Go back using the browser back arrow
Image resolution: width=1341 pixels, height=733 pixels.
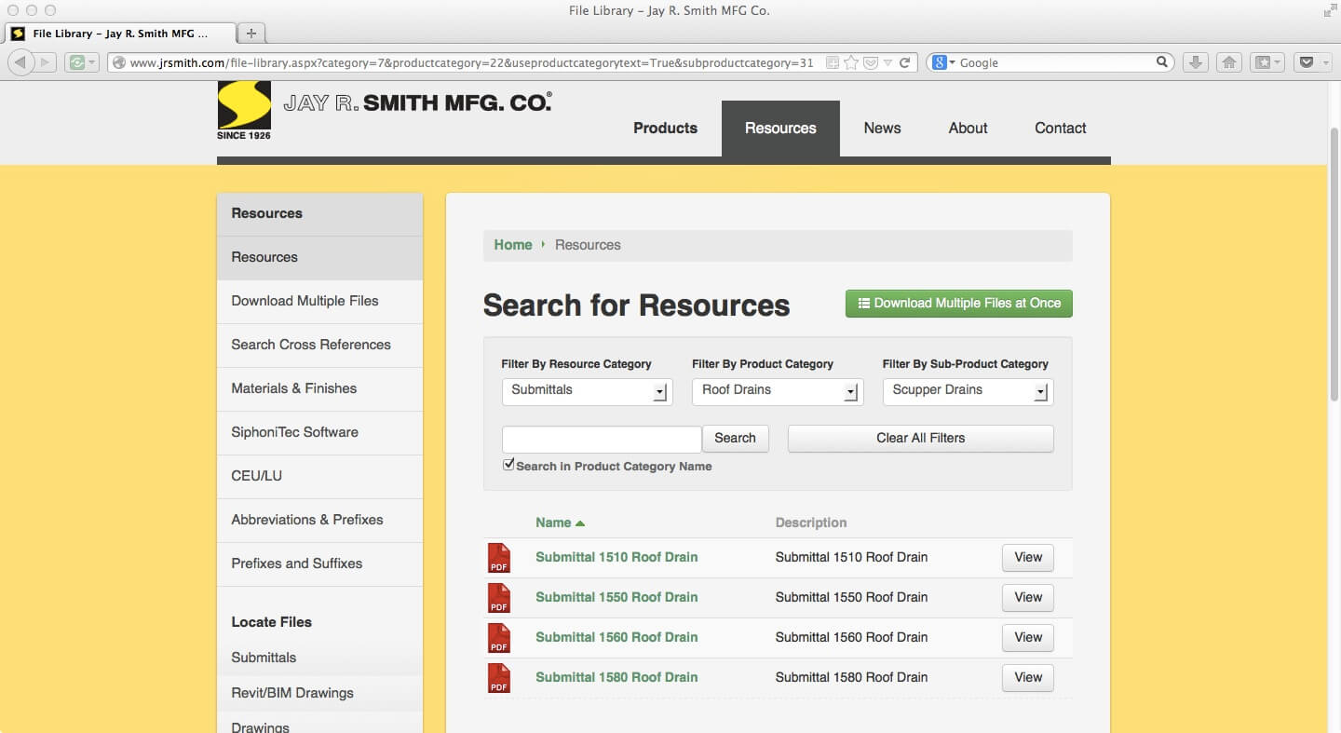[20, 62]
